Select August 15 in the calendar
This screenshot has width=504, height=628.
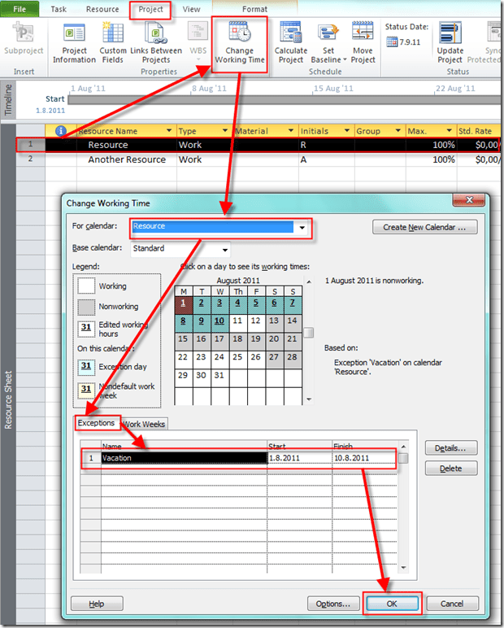point(183,339)
